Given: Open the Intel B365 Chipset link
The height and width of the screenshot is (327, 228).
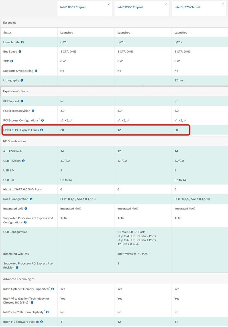Looking at the screenshot, I should [x=73, y=7].
